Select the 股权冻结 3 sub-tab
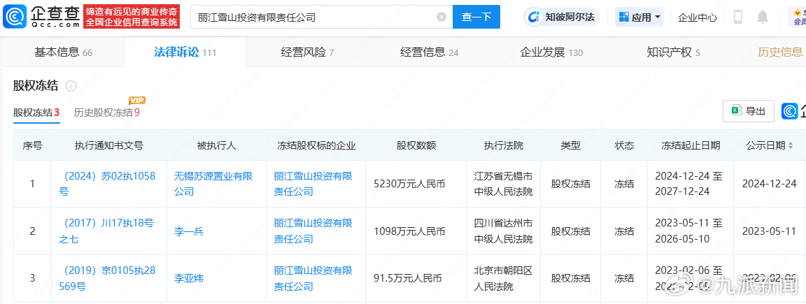806x304 pixels. click(x=36, y=113)
